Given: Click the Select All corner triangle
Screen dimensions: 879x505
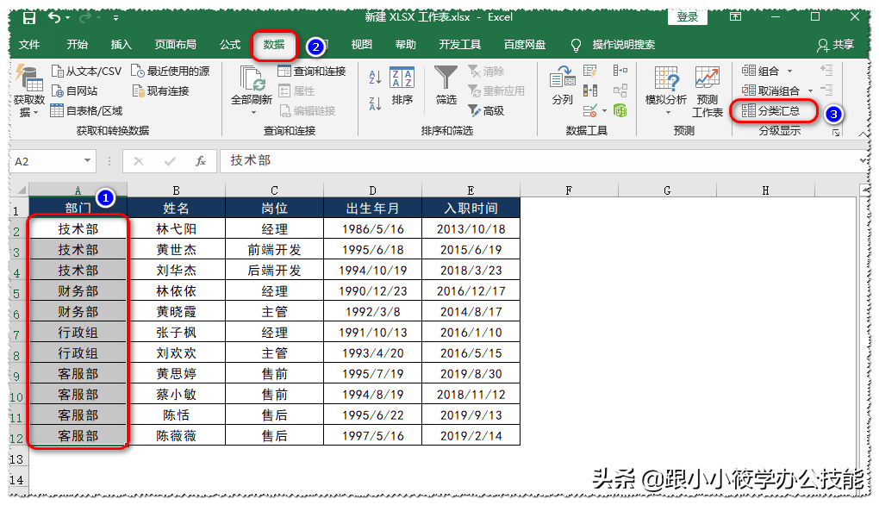Looking at the screenshot, I should 22,190.
